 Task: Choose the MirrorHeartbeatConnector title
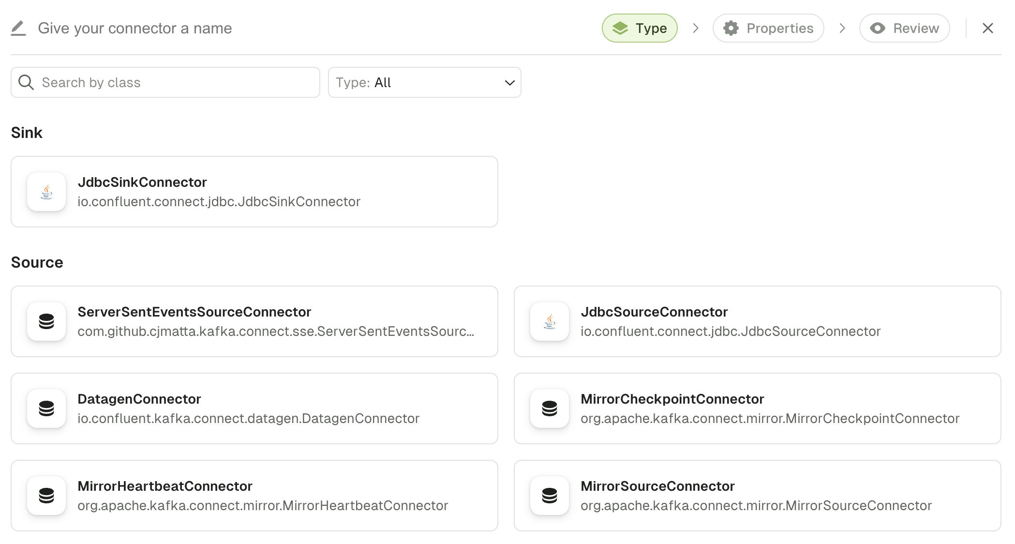[165, 486]
